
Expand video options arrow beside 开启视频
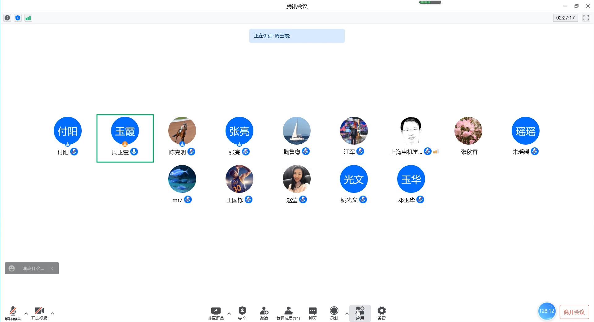click(53, 313)
